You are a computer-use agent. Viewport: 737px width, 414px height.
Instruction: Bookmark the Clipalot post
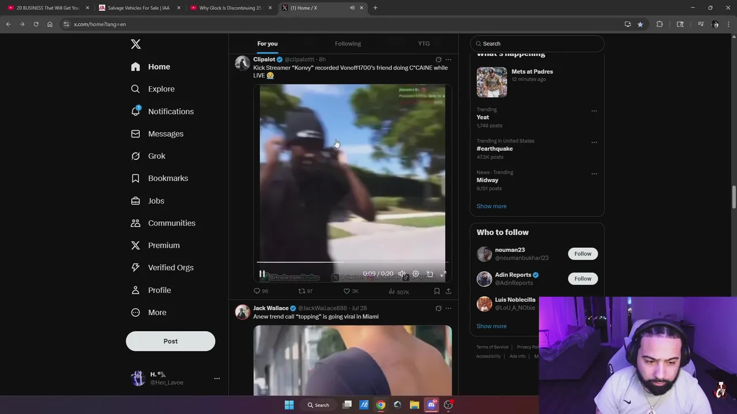437,292
